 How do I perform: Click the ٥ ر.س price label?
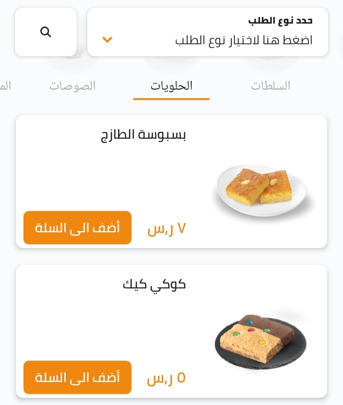(166, 379)
